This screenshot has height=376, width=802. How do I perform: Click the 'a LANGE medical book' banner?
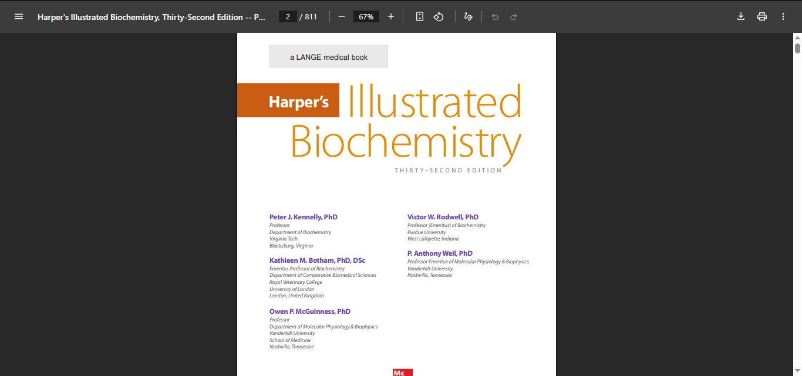tap(329, 57)
